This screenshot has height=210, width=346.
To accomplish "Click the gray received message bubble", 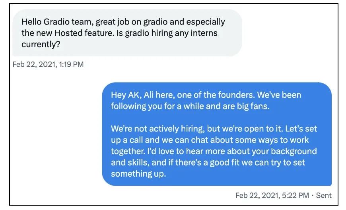I will click(x=127, y=33).
